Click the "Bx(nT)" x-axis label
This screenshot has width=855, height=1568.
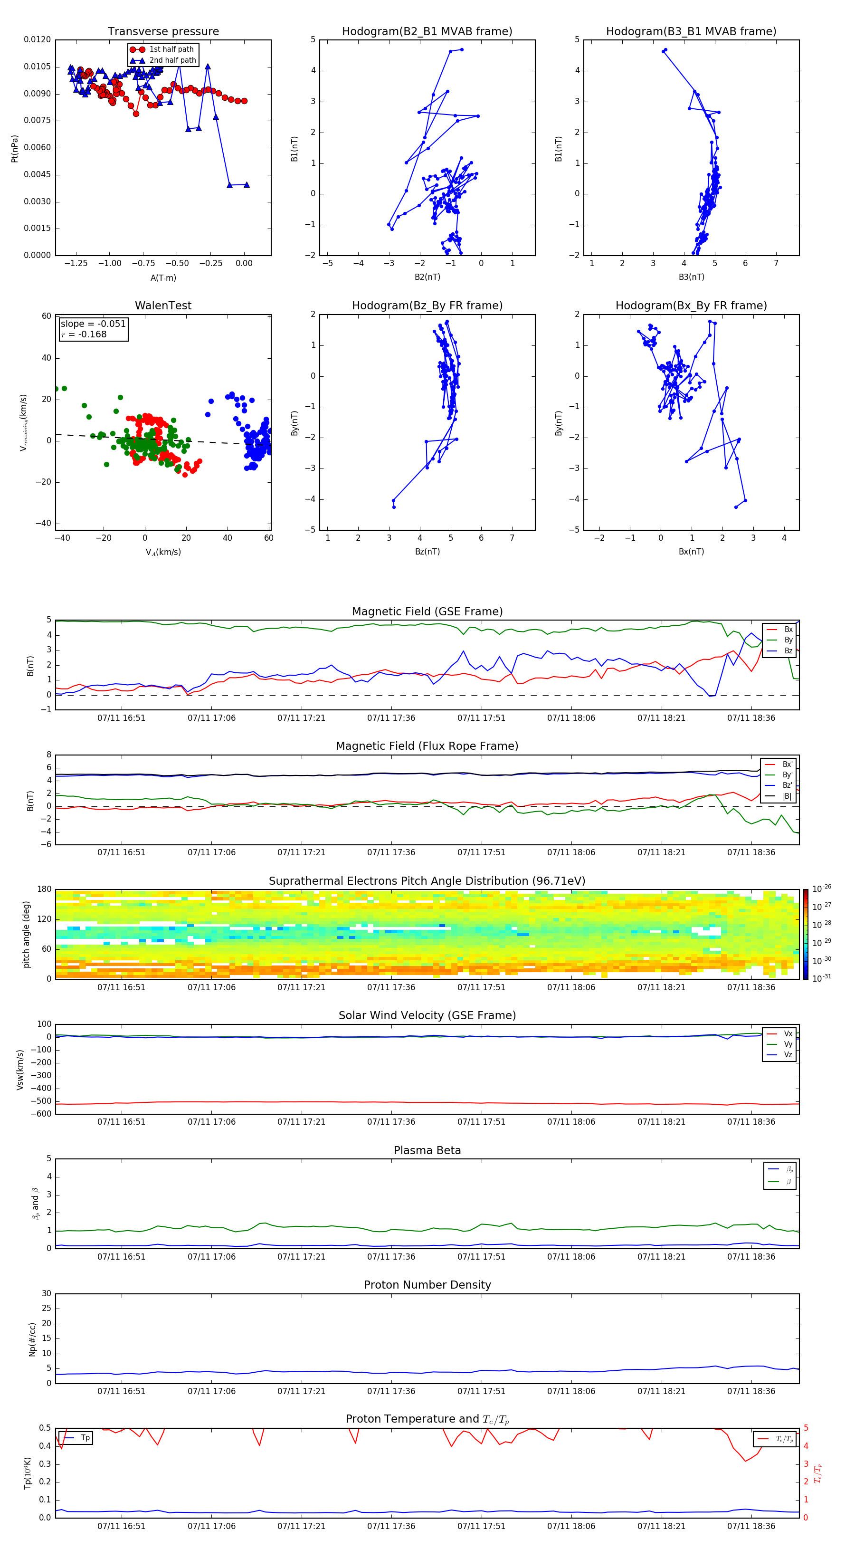691,552
